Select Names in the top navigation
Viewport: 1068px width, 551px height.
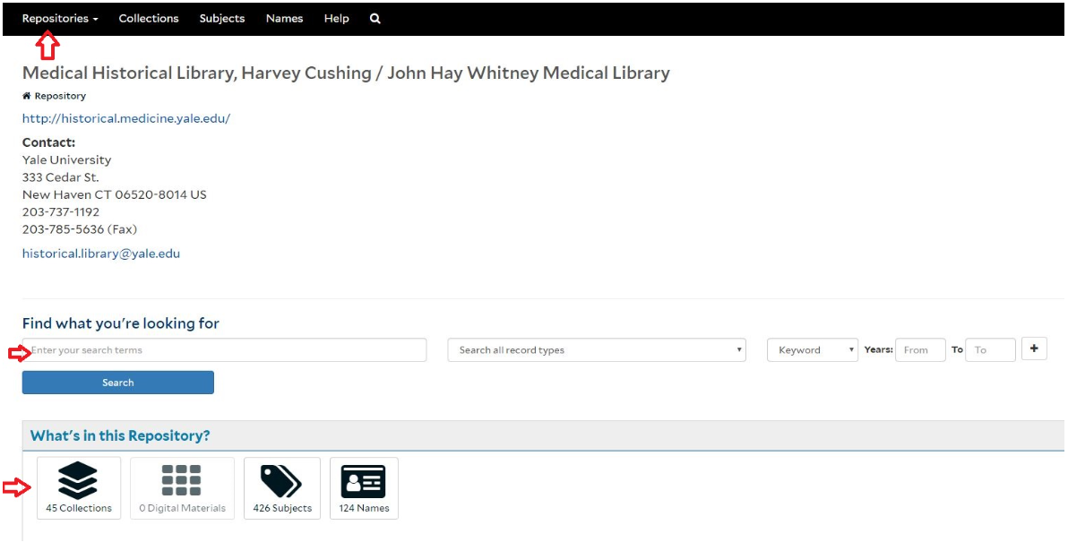[285, 19]
